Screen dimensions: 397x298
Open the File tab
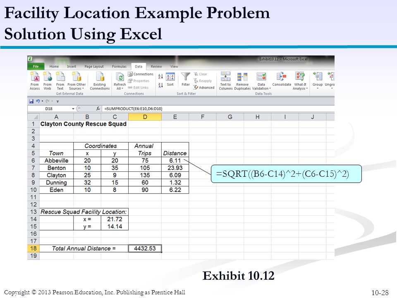pos(36,66)
